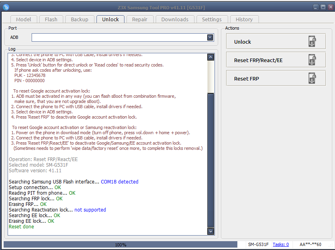Click 'Setup connection... OK' log line
This screenshot has width=335, height=250.
coord(35,187)
